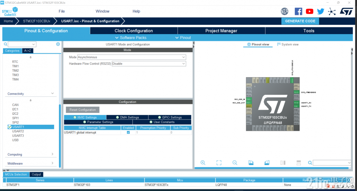The width and height of the screenshot is (357, 191).
Task: Expand the Software Packs menu
Action: (x=131, y=38)
